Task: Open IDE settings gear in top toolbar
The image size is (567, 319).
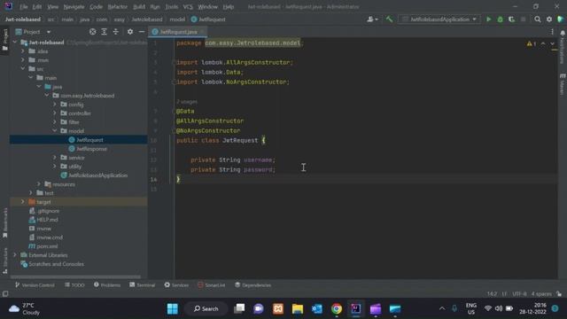Action: pos(549,19)
